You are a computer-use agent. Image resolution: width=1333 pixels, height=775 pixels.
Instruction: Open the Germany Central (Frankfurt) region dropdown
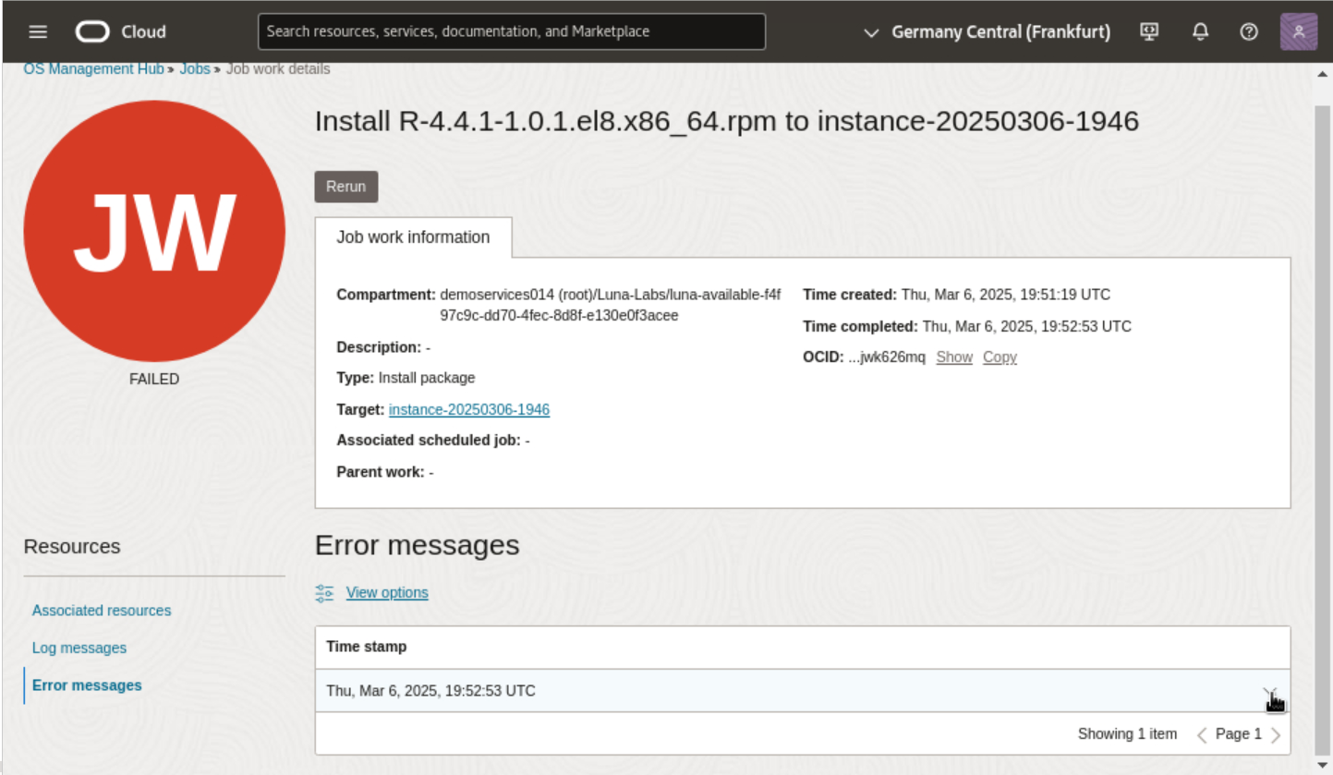click(987, 31)
